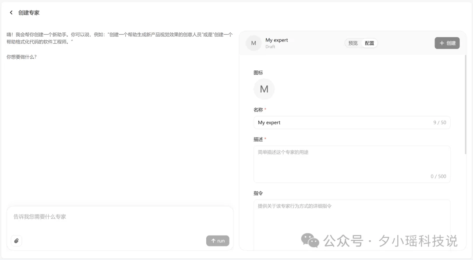
Task: Click the WeChat logo watermark
Action: 308,240
